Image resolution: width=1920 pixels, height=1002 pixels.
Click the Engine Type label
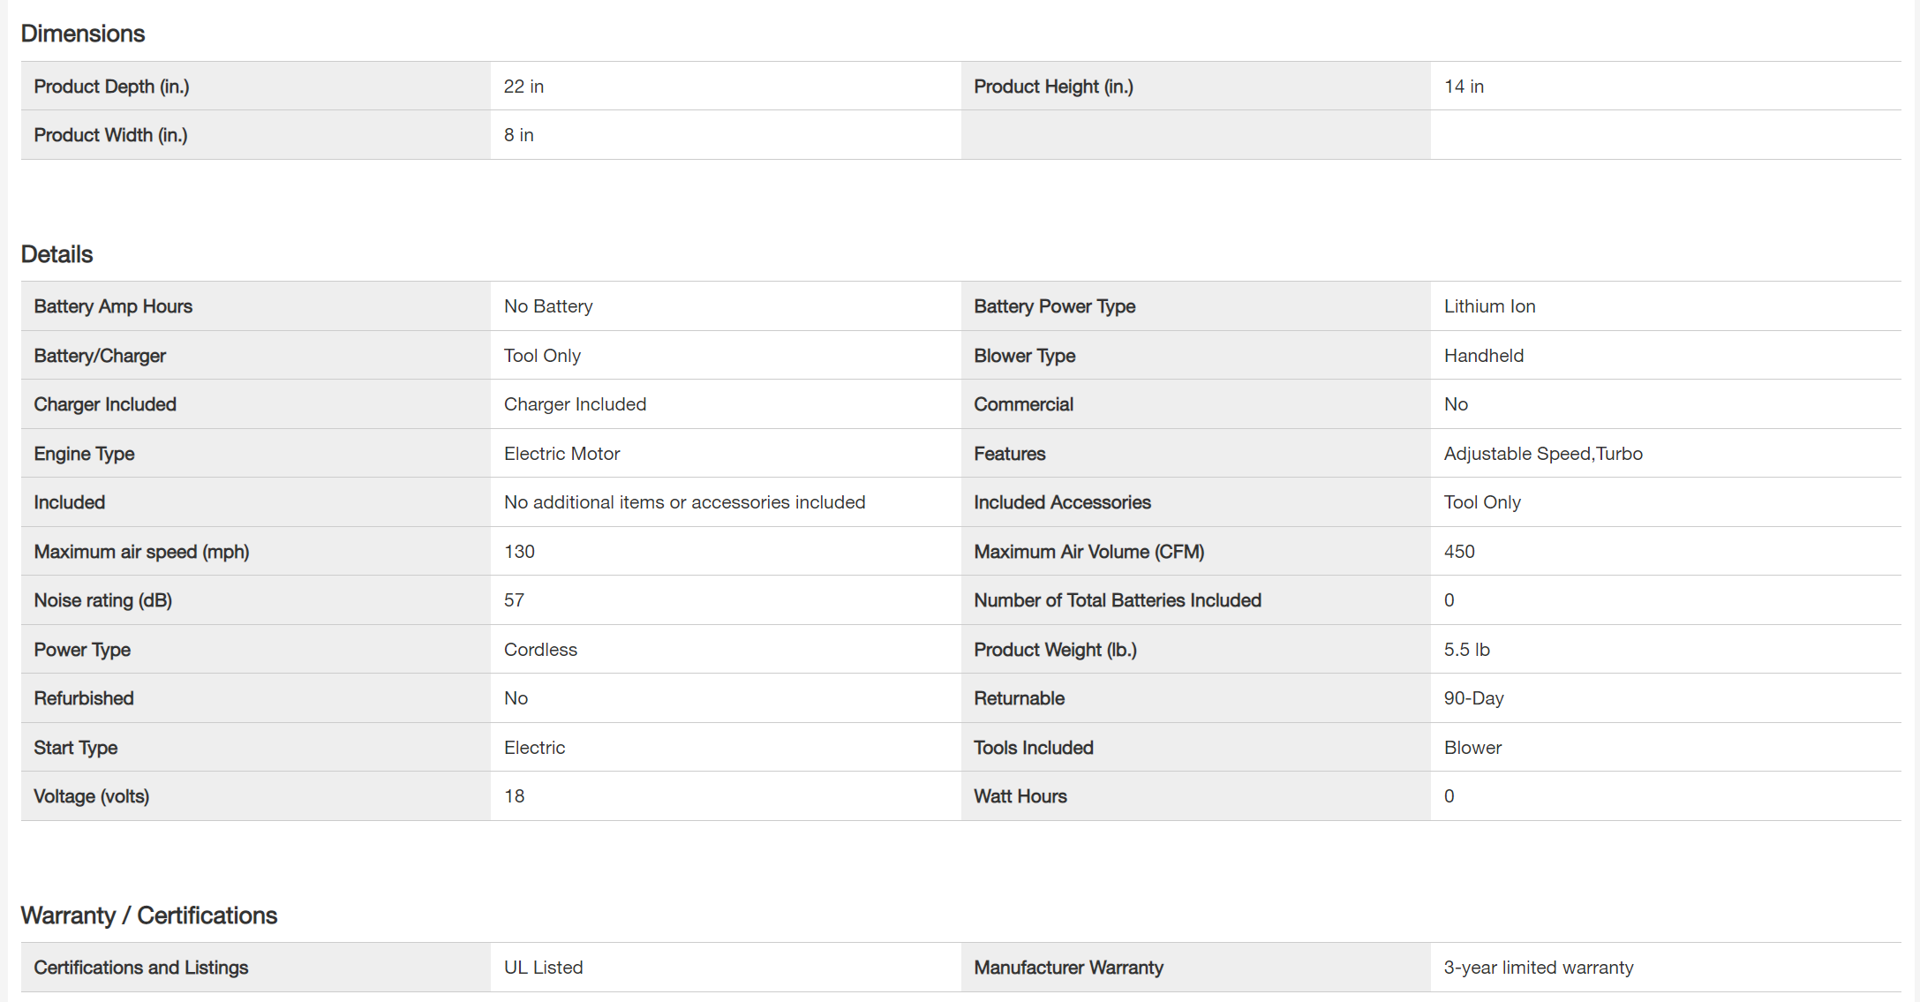pyautogui.click(x=84, y=454)
